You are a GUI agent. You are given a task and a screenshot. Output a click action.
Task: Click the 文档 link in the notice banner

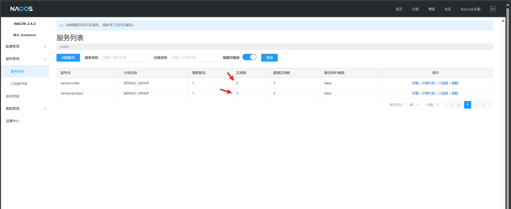click(x=116, y=25)
